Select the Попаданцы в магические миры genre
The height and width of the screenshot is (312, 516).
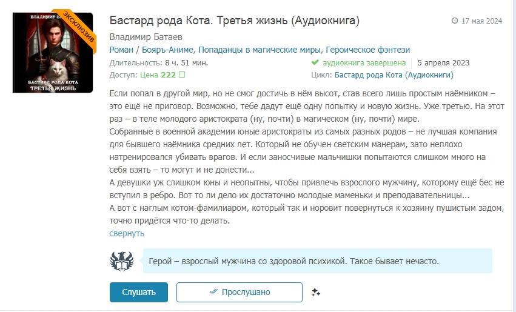coord(260,50)
